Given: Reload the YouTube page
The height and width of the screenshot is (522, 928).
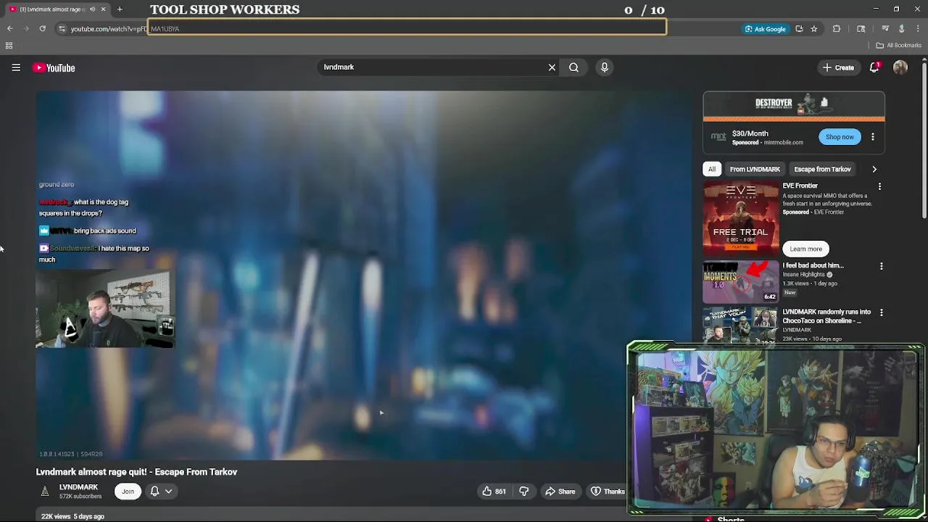Looking at the screenshot, I should [42, 28].
